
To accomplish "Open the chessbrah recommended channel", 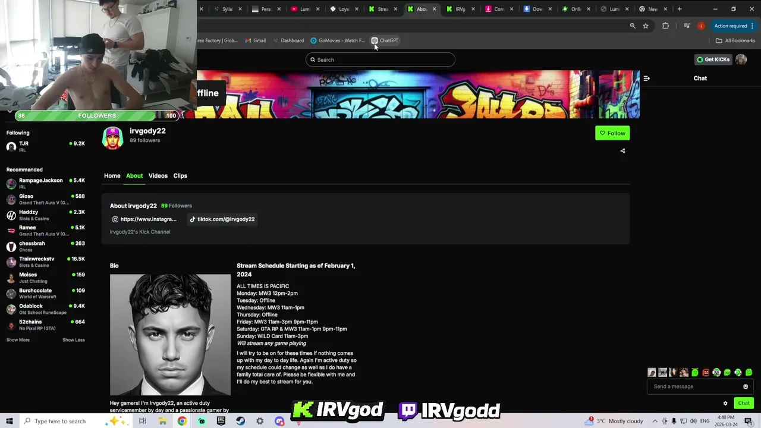I will click(45, 246).
